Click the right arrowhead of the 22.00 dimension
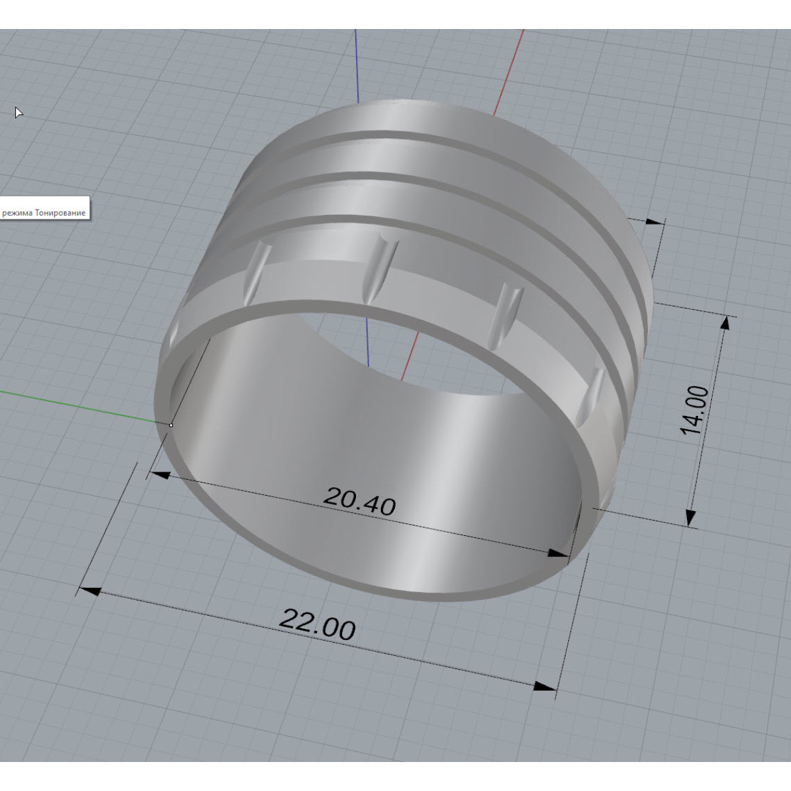The image size is (791, 791). coord(544,687)
